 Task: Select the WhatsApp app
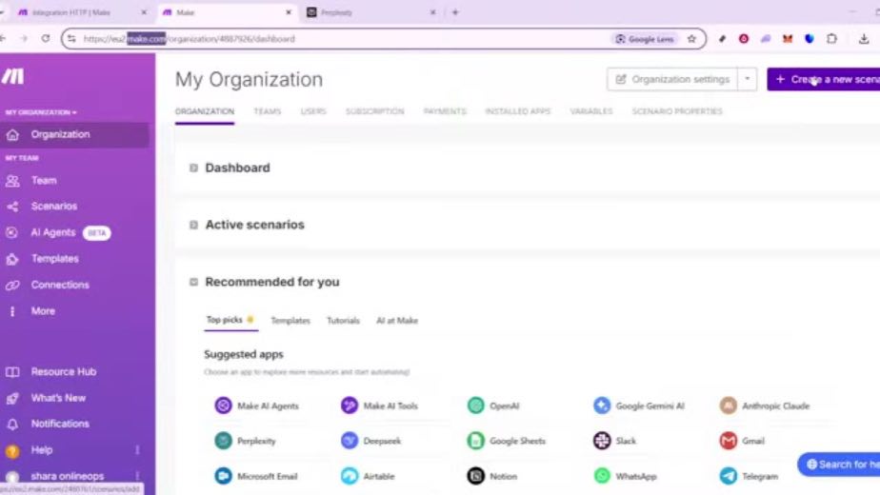click(x=625, y=477)
